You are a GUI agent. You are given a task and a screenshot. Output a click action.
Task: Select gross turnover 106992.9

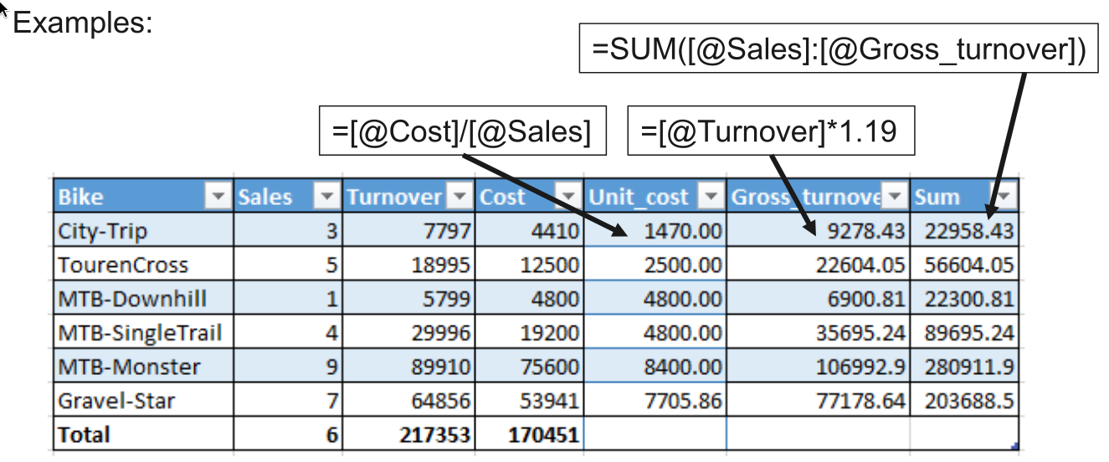click(x=818, y=367)
